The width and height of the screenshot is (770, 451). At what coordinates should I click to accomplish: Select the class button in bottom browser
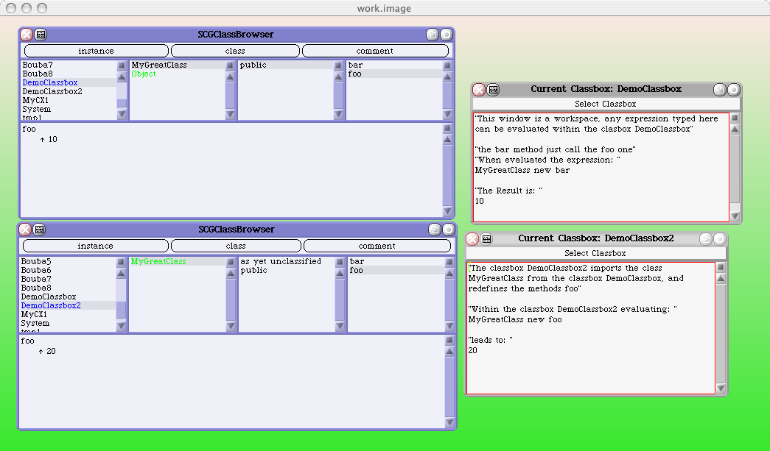click(x=236, y=246)
